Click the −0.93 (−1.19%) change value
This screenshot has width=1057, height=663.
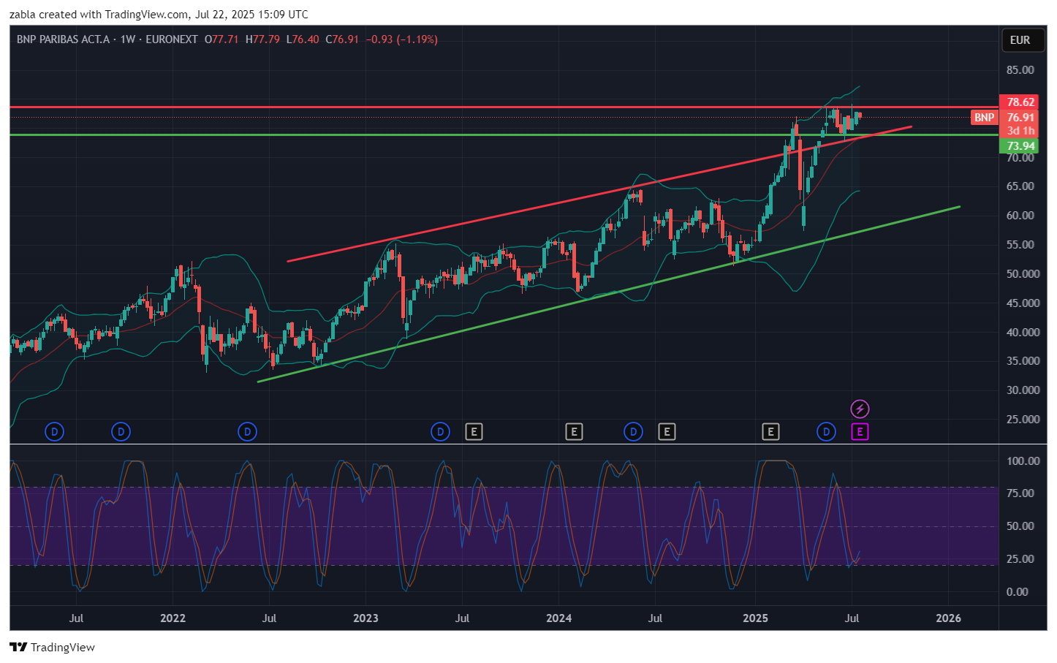click(x=401, y=39)
